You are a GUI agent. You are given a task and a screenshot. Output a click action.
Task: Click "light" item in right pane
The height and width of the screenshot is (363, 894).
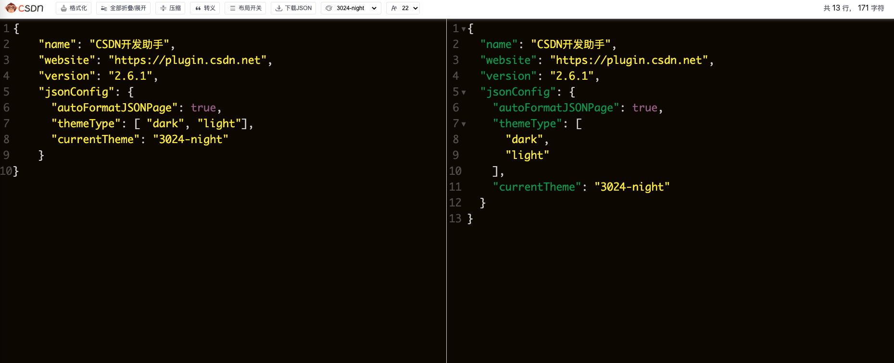[528, 155]
